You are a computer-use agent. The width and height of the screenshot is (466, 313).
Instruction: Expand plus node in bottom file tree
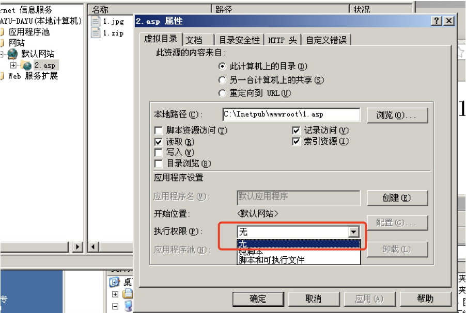pyautogui.click(x=115, y=294)
